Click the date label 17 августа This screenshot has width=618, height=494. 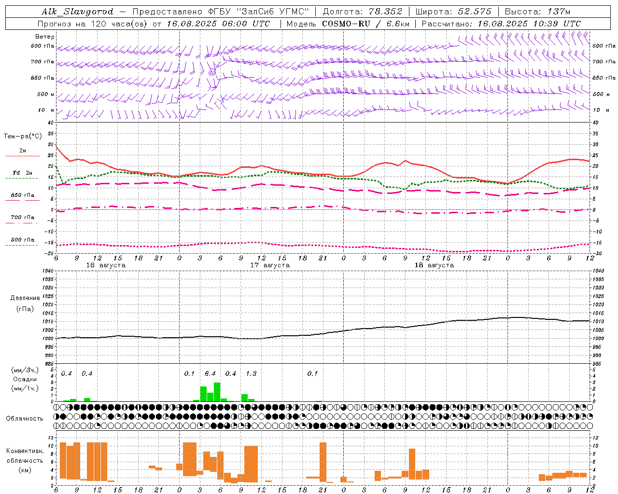pos(270,265)
